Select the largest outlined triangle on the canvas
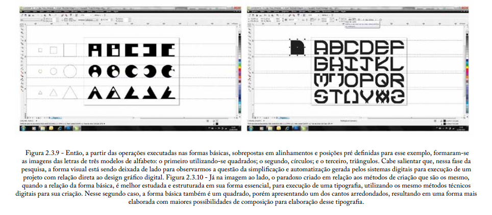 click(x=70, y=93)
